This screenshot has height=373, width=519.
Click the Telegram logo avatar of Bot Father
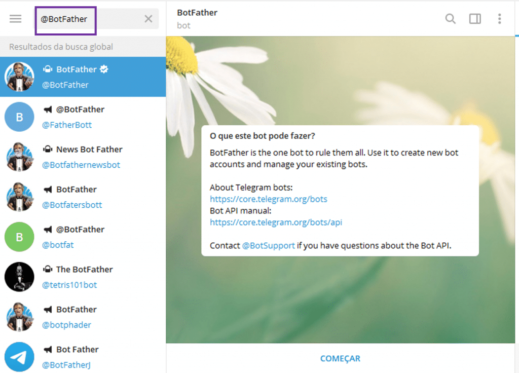click(x=19, y=357)
